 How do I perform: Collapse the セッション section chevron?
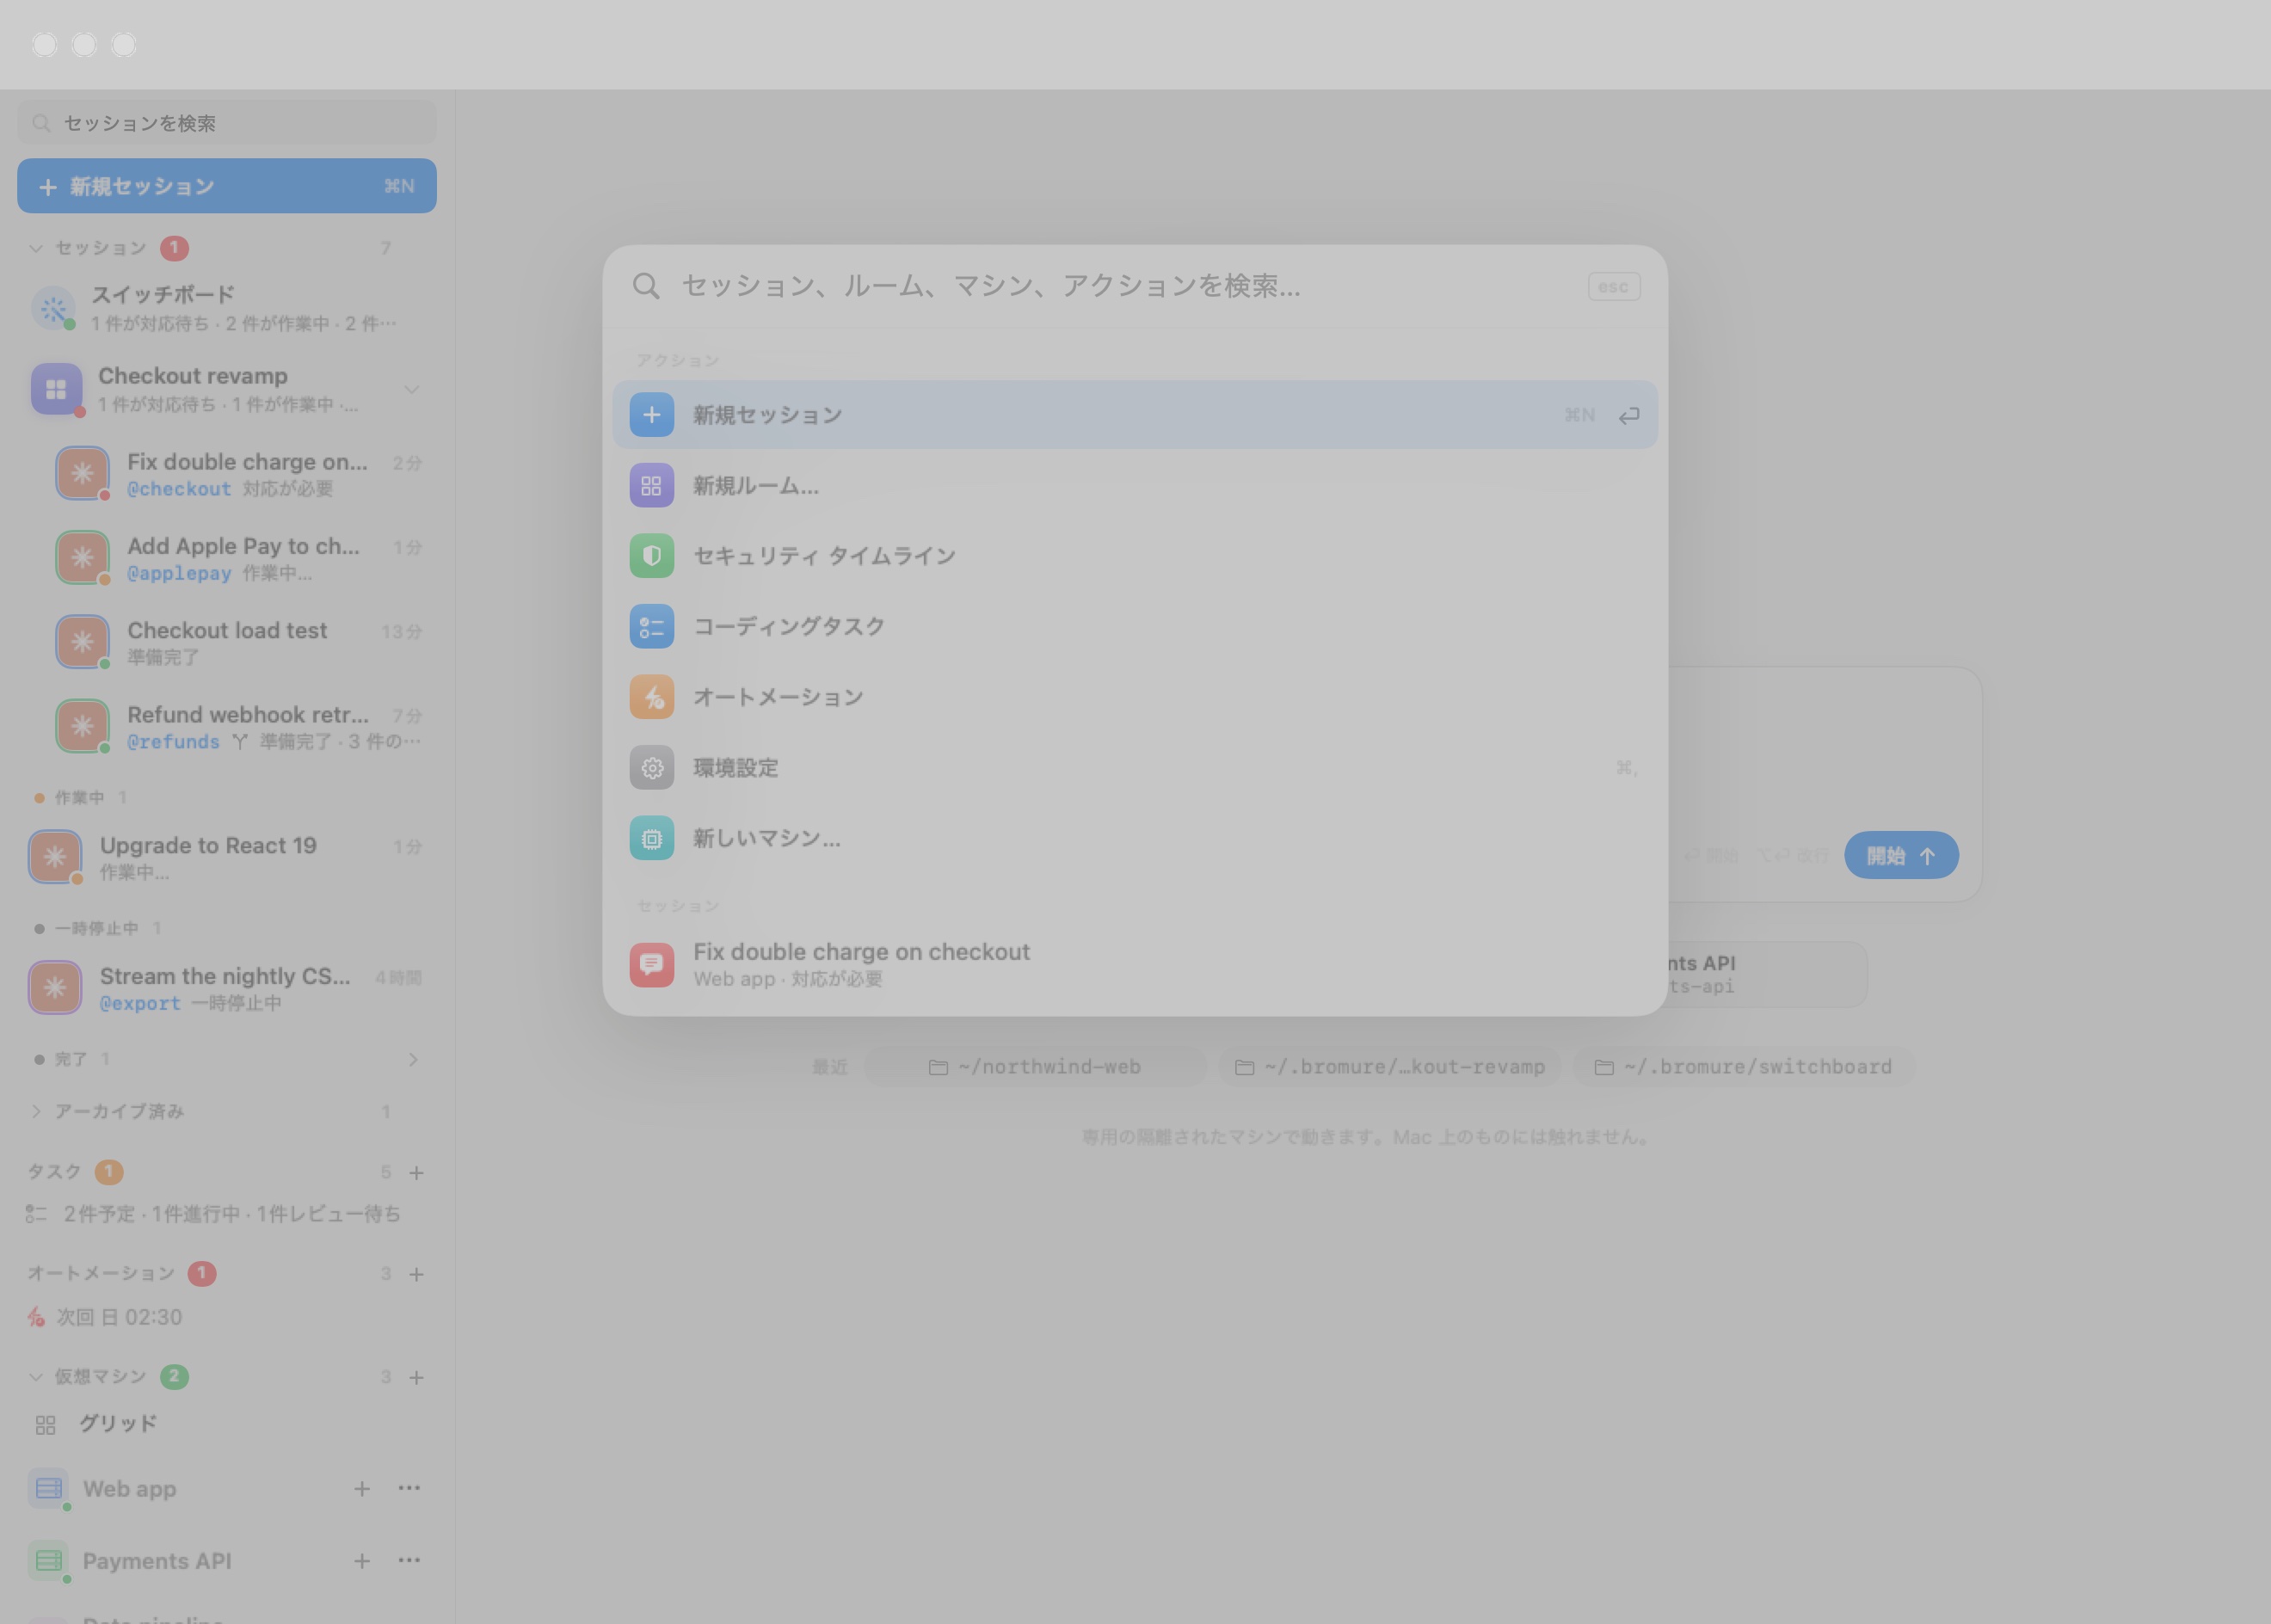[x=36, y=248]
